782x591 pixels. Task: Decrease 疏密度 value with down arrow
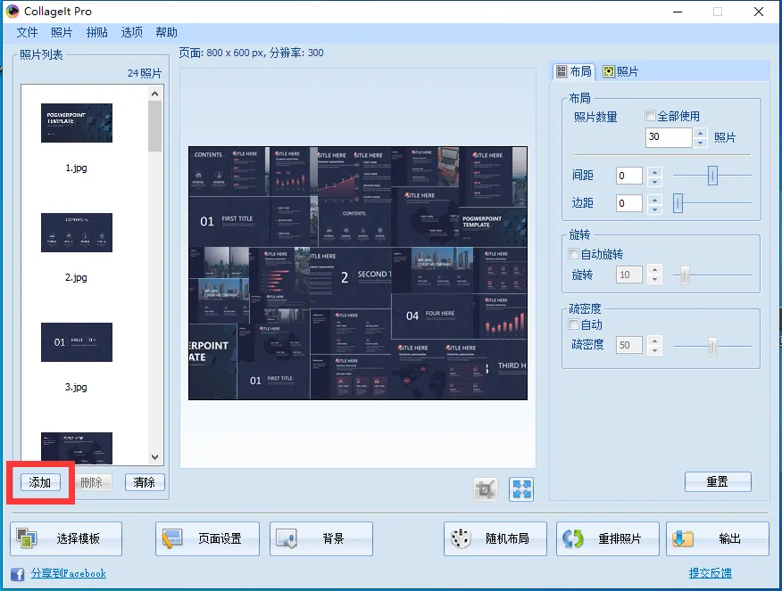655,350
